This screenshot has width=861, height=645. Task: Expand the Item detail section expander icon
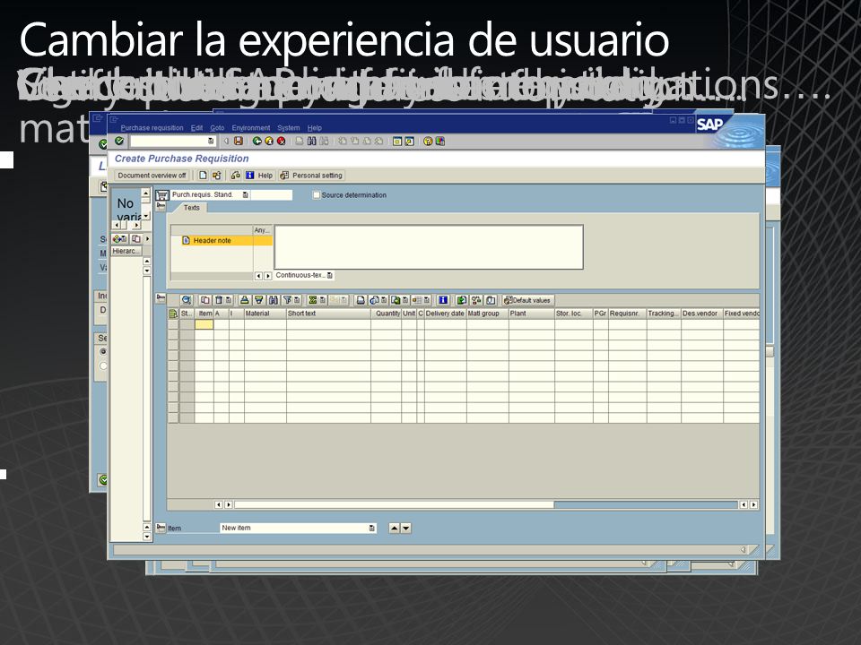pos(161,528)
